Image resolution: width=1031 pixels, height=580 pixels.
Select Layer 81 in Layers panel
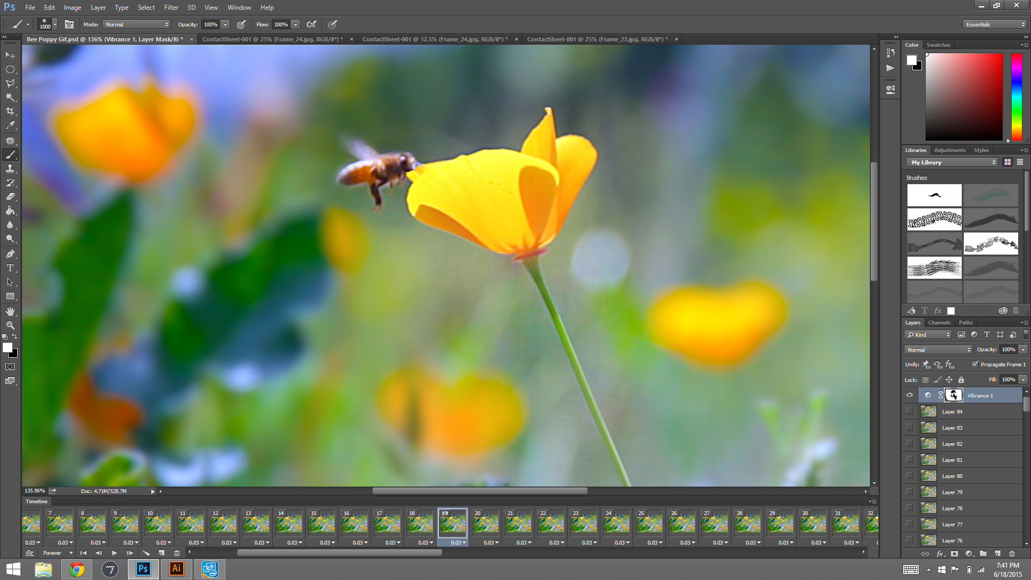click(x=970, y=460)
